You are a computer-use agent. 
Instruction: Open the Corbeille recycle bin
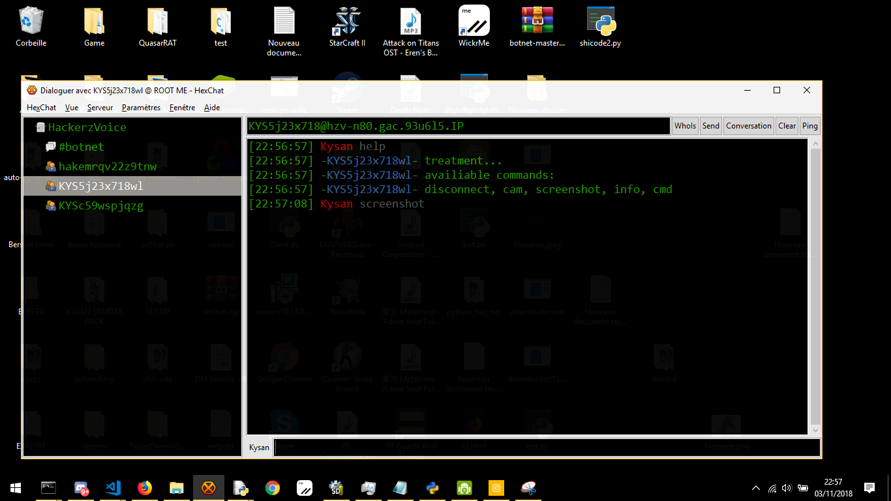(31, 29)
